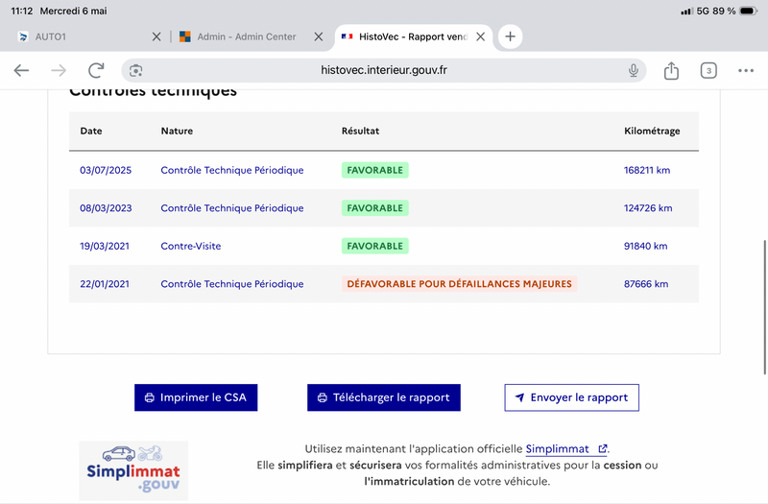Open the three-dot more options menu

pyautogui.click(x=746, y=70)
